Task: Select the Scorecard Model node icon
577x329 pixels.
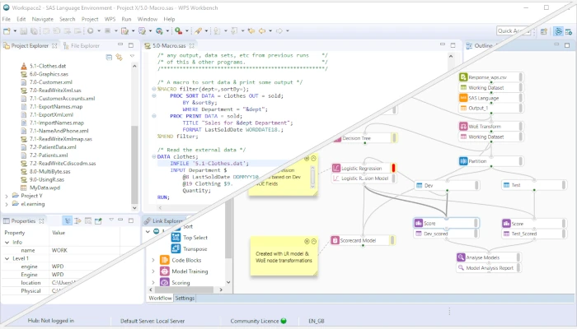Action: (335, 240)
